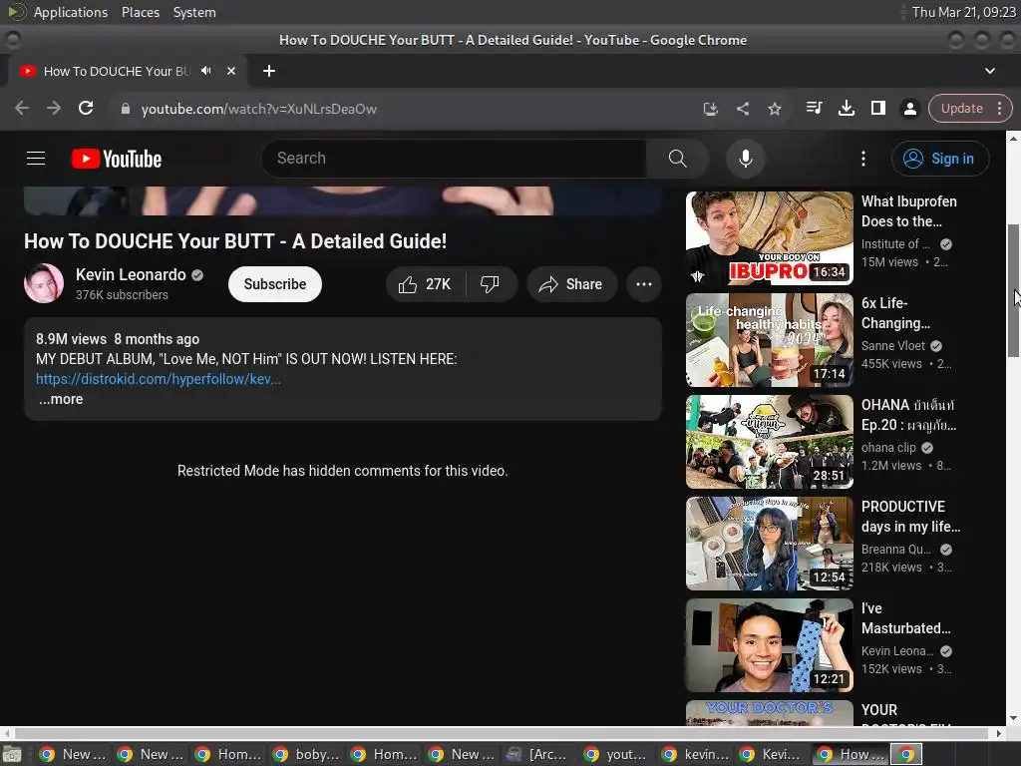Focus the YouTube search field
Image resolution: width=1021 pixels, height=766 pixels.
[454, 159]
